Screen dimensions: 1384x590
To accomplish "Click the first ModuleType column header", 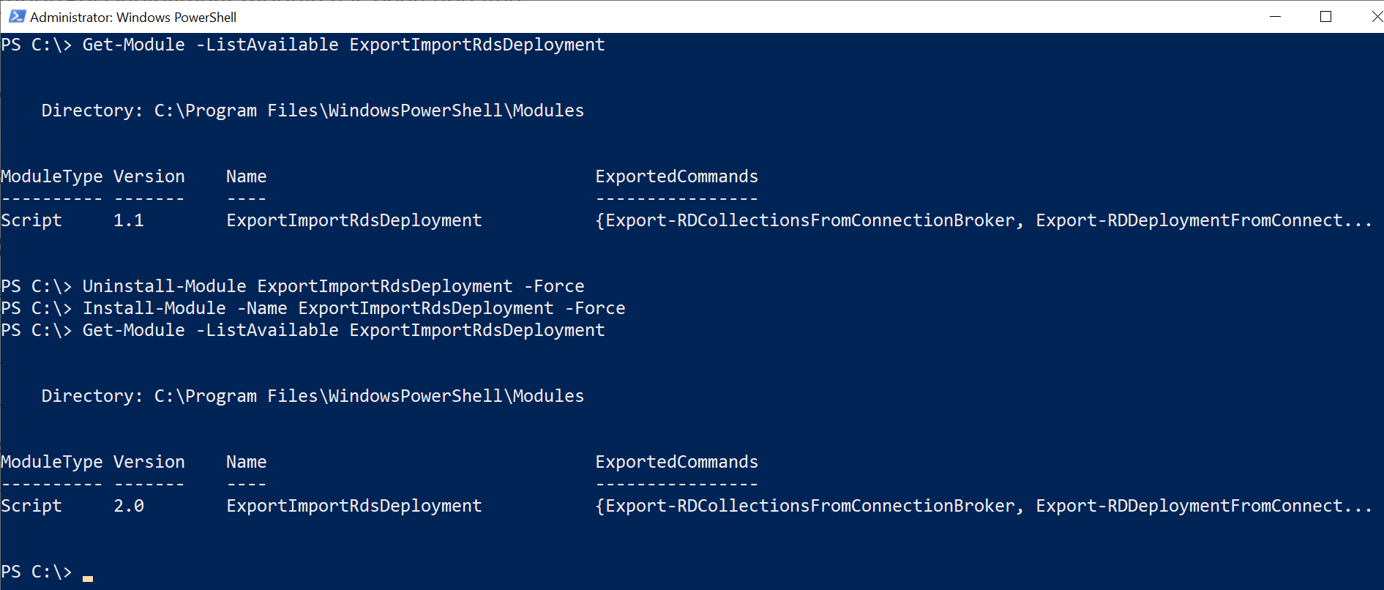I will click(52, 176).
